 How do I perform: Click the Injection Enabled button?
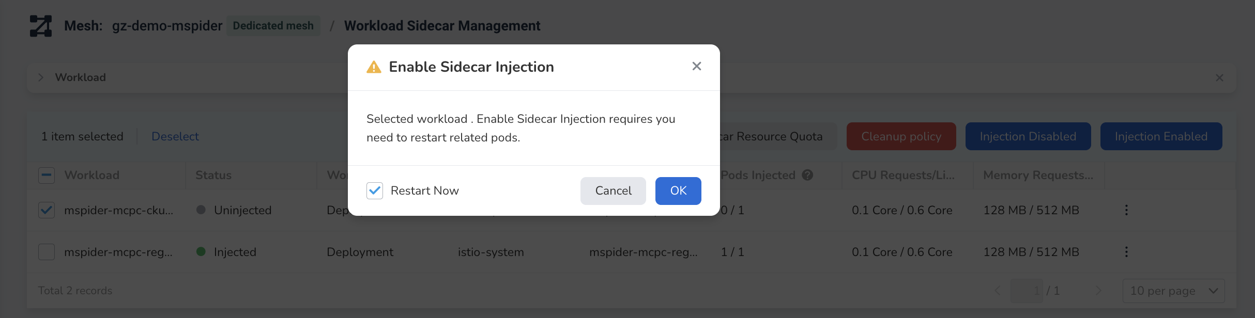tap(1161, 136)
